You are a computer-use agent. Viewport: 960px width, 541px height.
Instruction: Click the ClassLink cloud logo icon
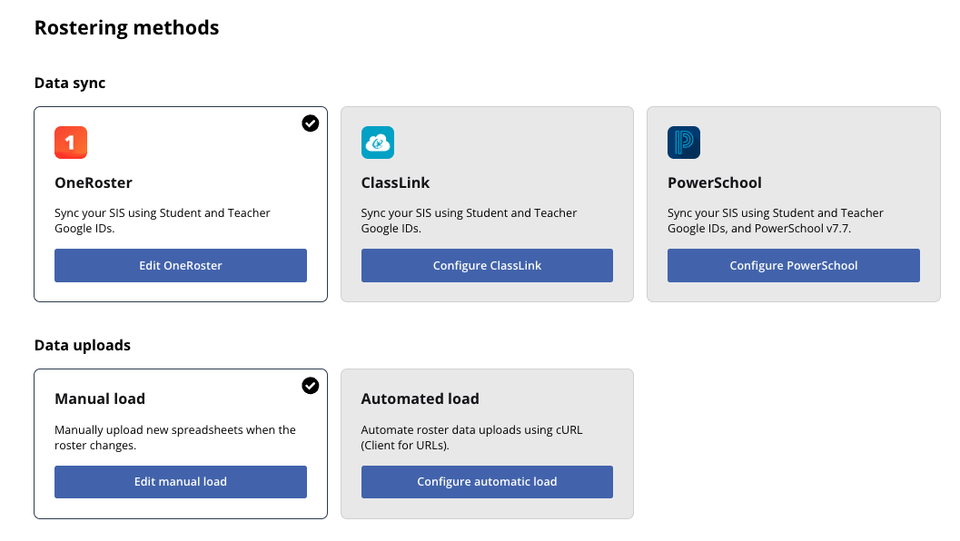[x=378, y=143]
